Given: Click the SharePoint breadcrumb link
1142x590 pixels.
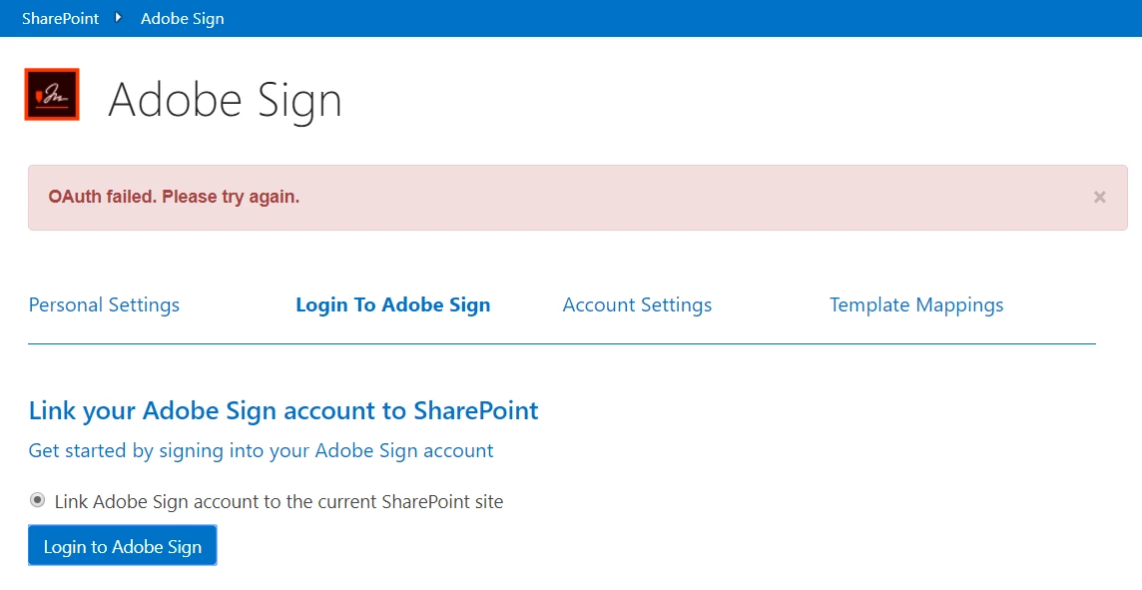Looking at the screenshot, I should click(x=60, y=18).
